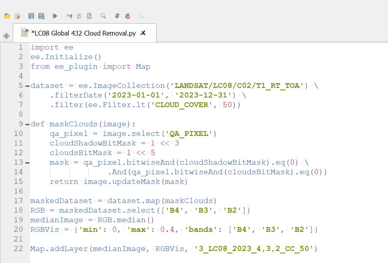Click the Cut scissors icon
The image size is (388, 263).
click(x=69, y=16)
